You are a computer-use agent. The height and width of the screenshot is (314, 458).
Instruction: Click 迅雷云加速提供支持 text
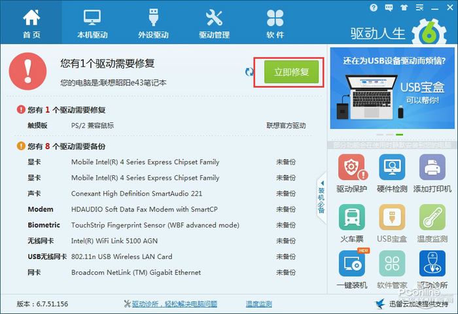(419, 304)
